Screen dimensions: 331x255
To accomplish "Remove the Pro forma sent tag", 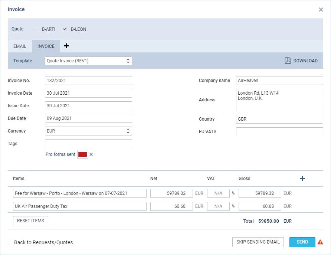I will point(91,154).
